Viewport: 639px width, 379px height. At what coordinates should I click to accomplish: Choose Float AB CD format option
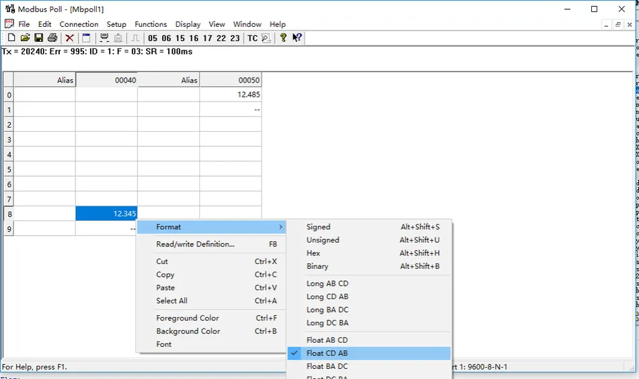(x=327, y=340)
